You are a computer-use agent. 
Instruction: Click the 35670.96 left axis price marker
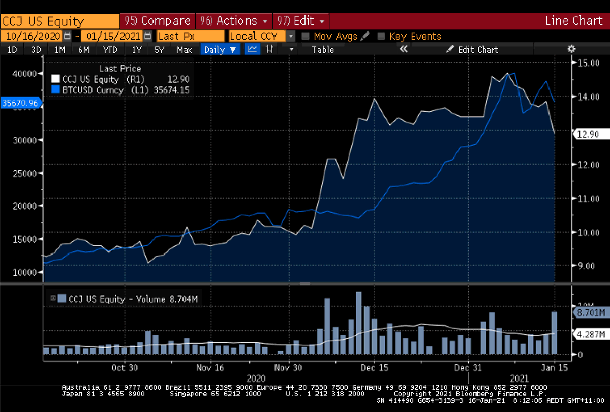coord(21,102)
